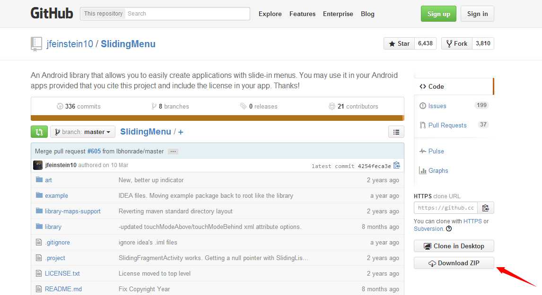Click the green compare and review icon button

click(x=39, y=132)
